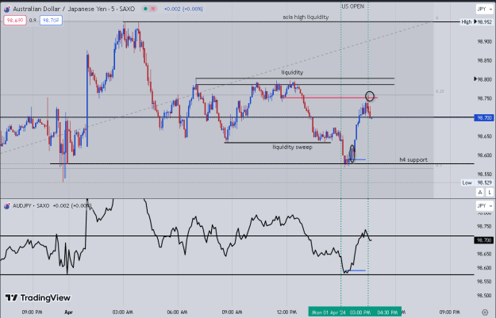The height and width of the screenshot is (318, 496).
Task: Open the JPY currency dropdown on upper price scale
Action: [484, 10]
